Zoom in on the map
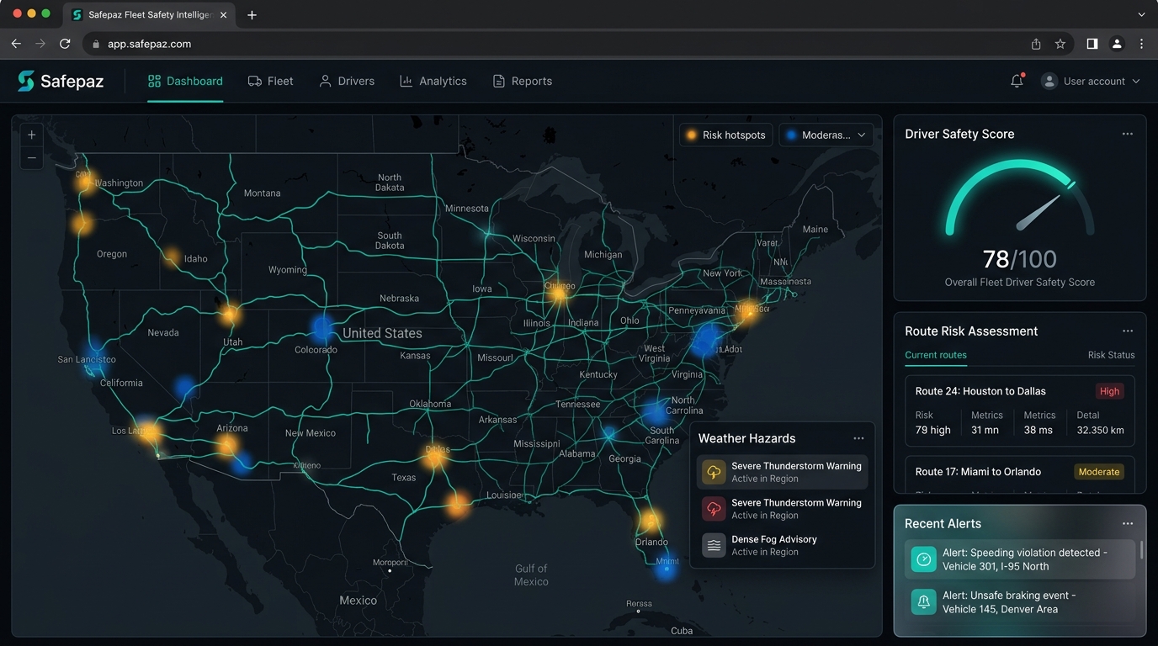Viewport: 1158px width, 646px height. [31, 135]
